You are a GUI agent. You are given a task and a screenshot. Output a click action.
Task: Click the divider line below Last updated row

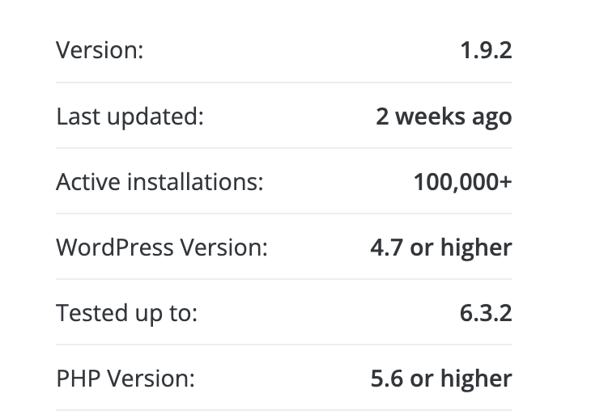[284, 148]
